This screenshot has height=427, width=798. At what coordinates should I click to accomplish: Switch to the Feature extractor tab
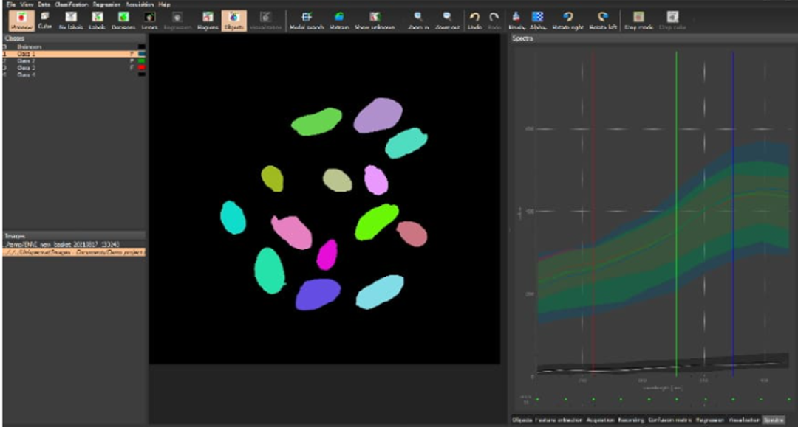(559, 420)
